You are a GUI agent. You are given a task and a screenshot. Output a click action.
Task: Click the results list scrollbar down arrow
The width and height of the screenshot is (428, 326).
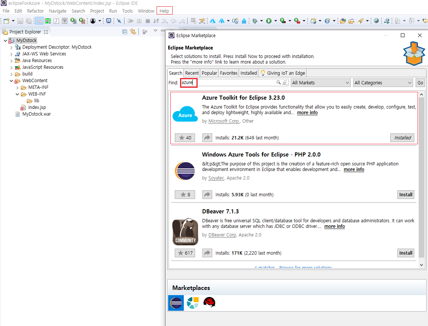point(421,265)
